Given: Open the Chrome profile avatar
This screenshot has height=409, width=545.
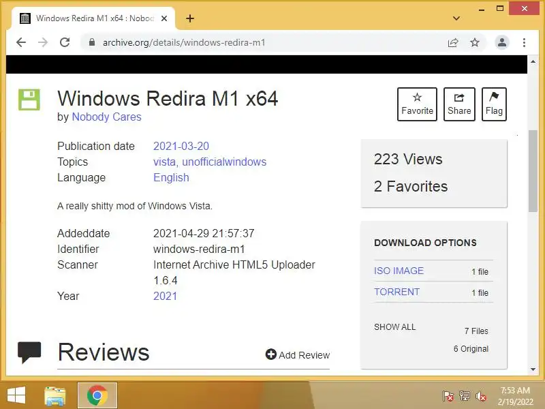Looking at the screenshot, I should tap(502, 42).
